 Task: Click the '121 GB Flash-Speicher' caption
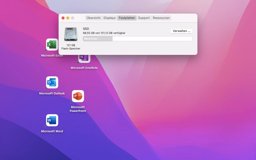(x=71, y=47)
